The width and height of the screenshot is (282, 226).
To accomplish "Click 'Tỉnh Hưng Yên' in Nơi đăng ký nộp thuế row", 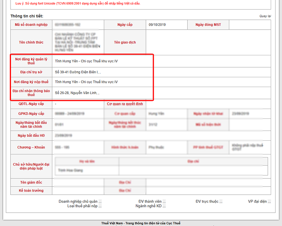I will [x=86, y=82].
